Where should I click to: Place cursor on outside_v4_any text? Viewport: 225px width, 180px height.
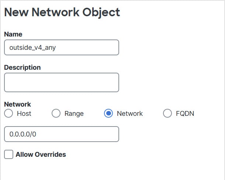[x=32, y=48]
